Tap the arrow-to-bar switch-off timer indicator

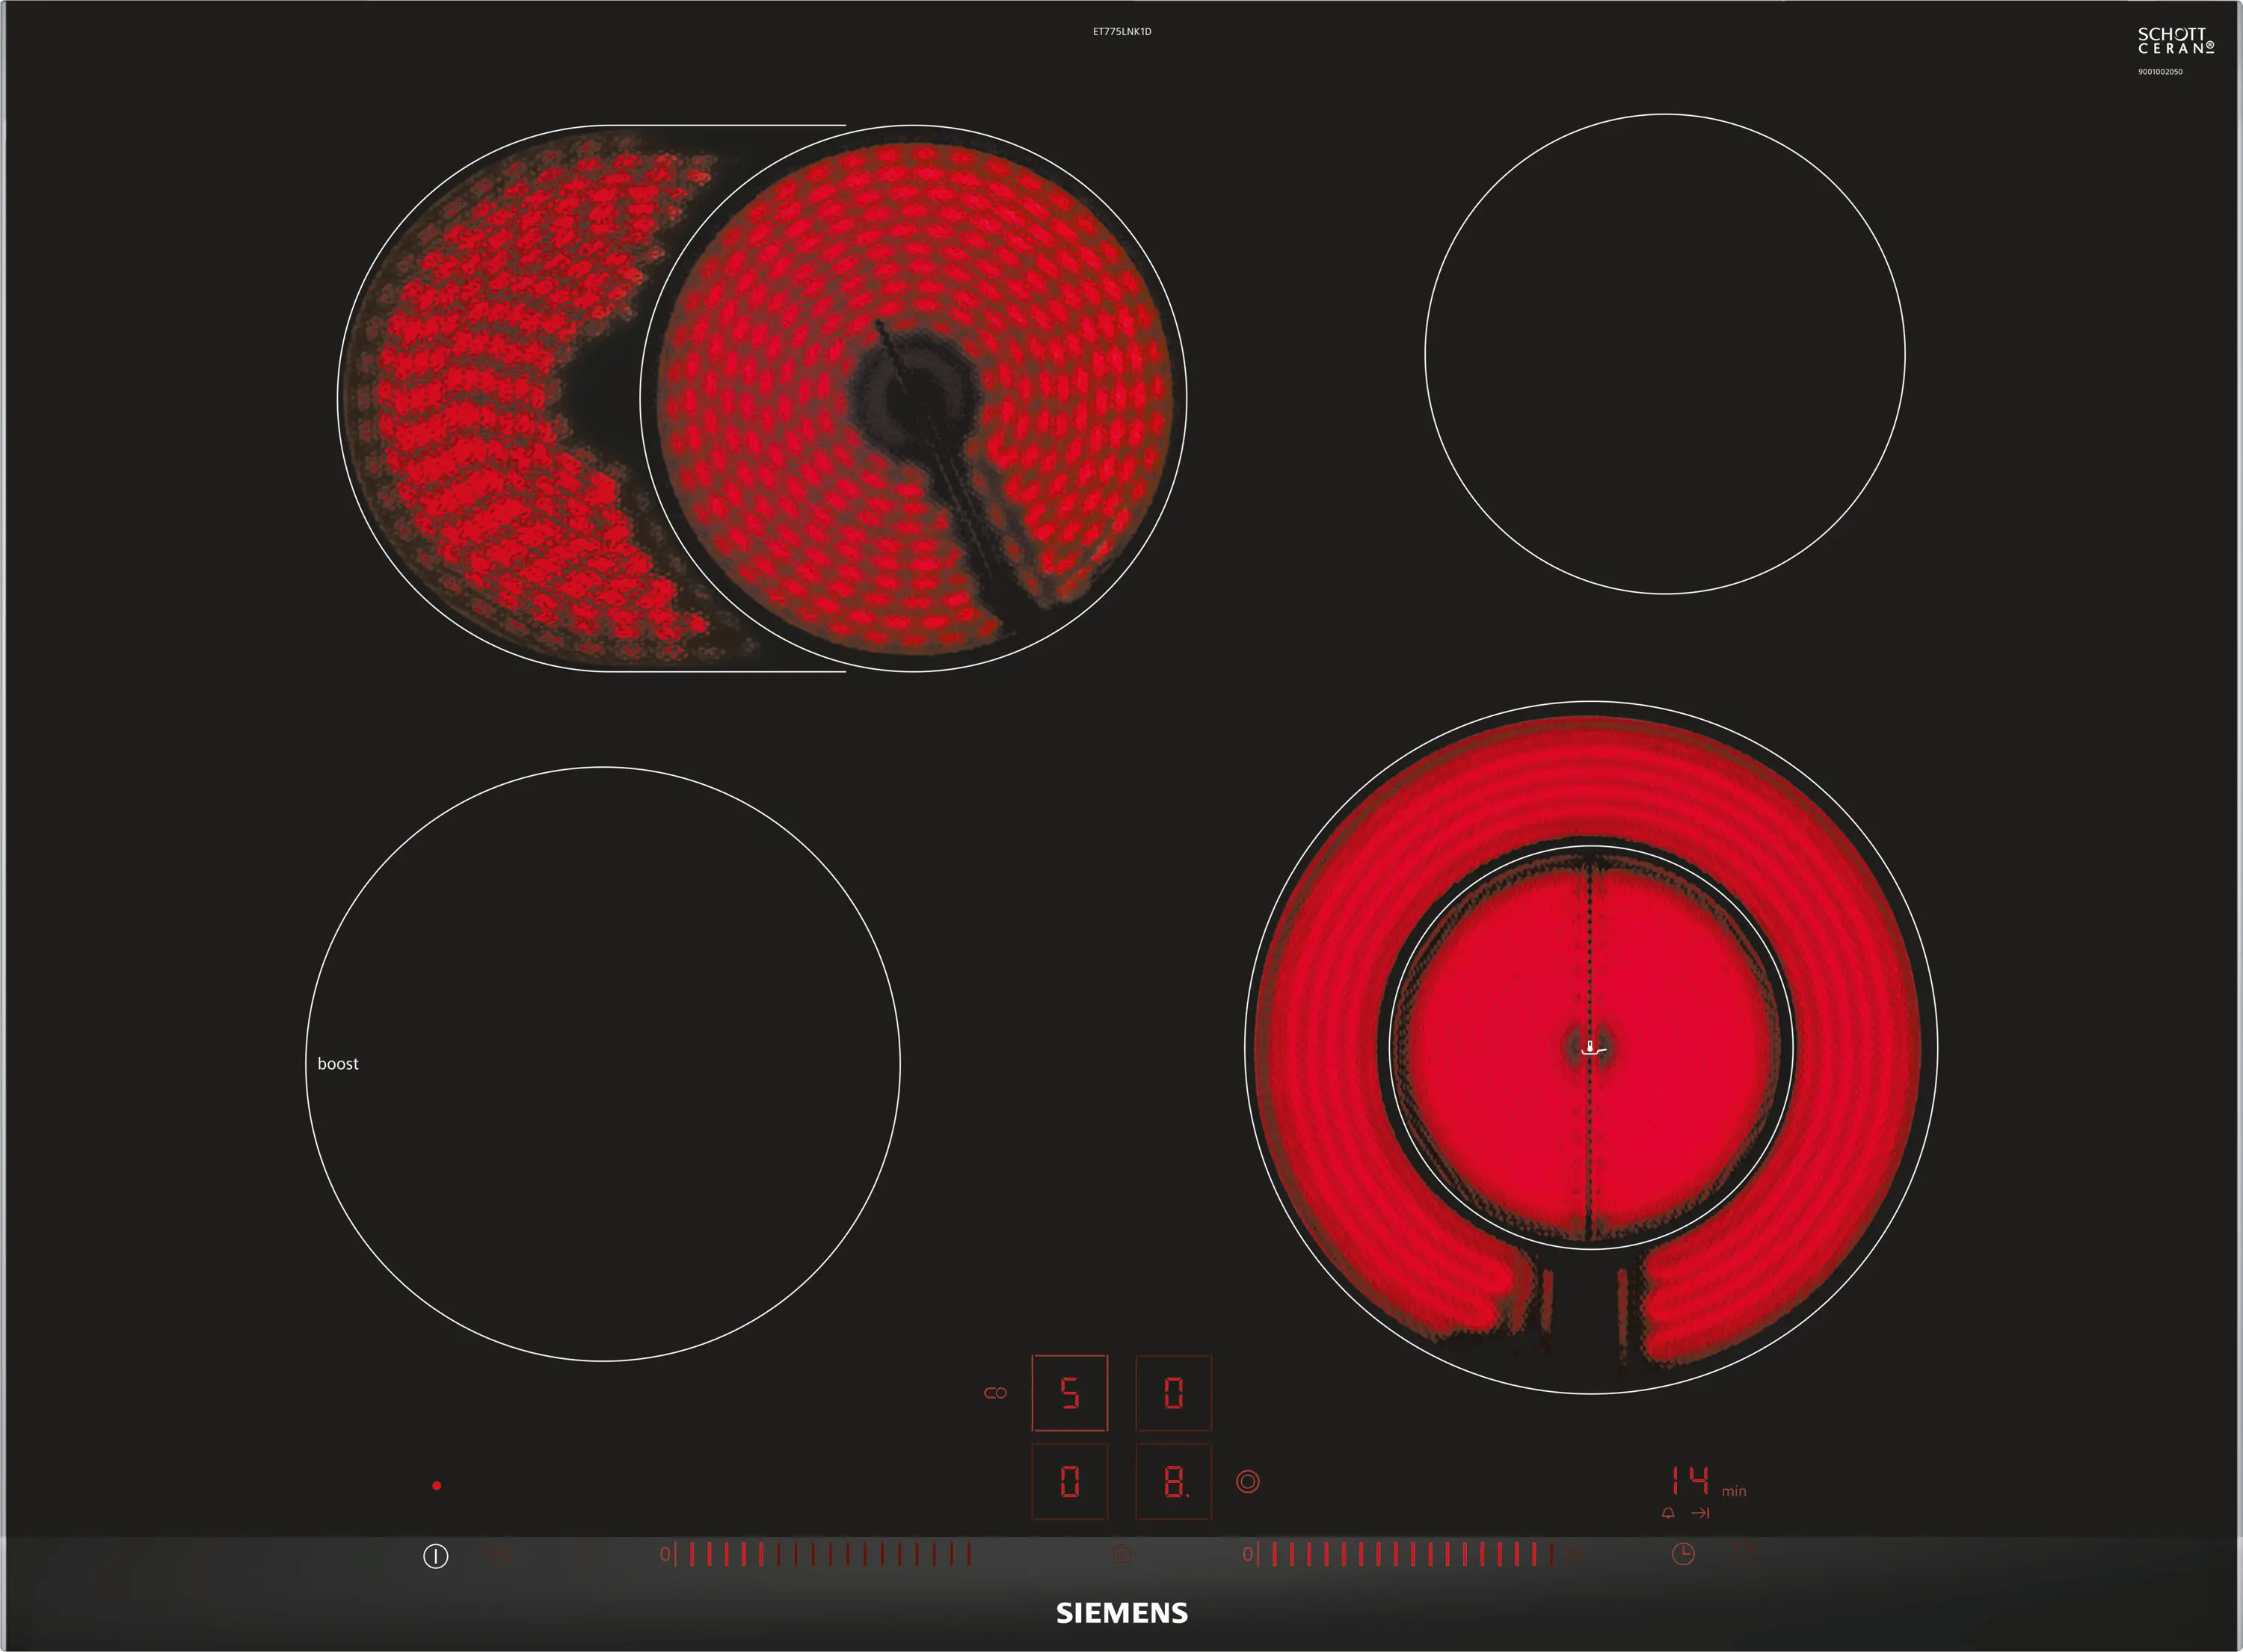[1700, 1513]
